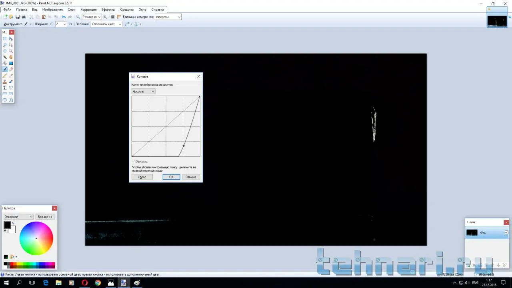The height and width of the screenshot is (288, 512).
Task: Click the Save icon in toolbar
Action: pos(18,17)
